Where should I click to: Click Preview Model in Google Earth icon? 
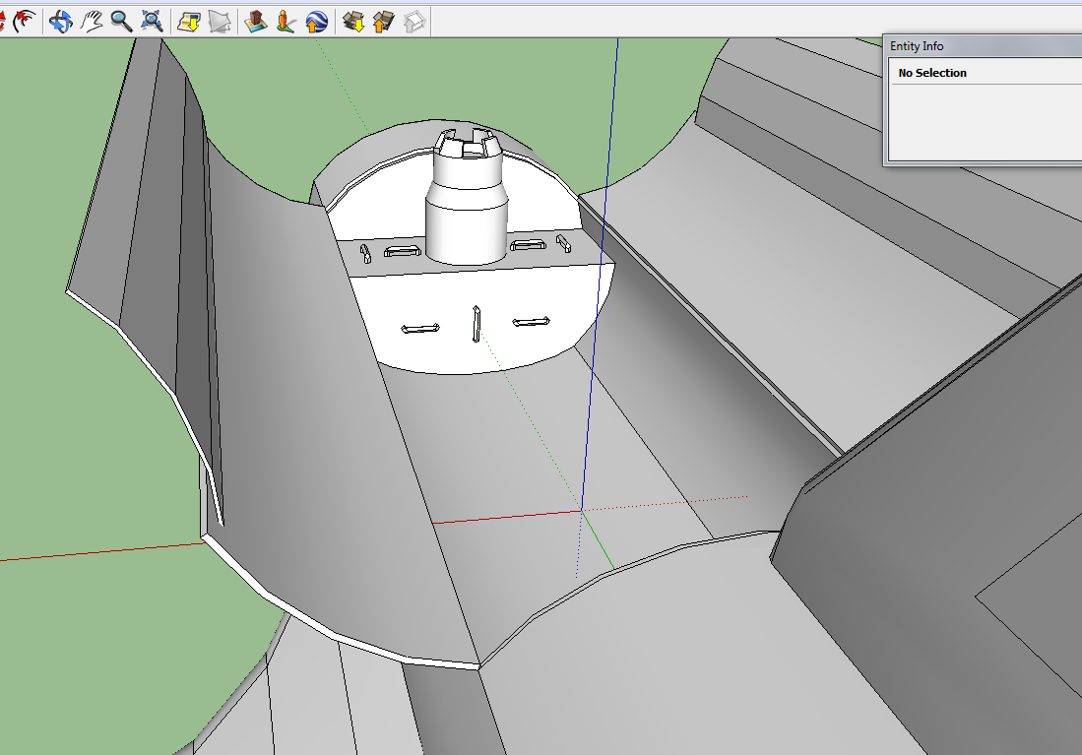pos(317,22)
